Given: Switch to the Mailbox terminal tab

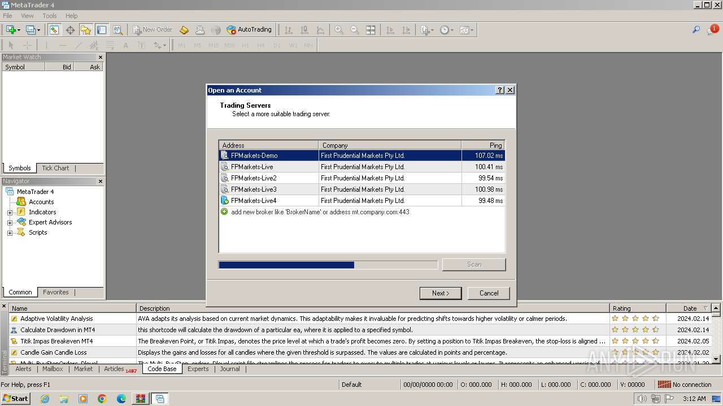Looking at the screenshot, I should click(53, 369).
